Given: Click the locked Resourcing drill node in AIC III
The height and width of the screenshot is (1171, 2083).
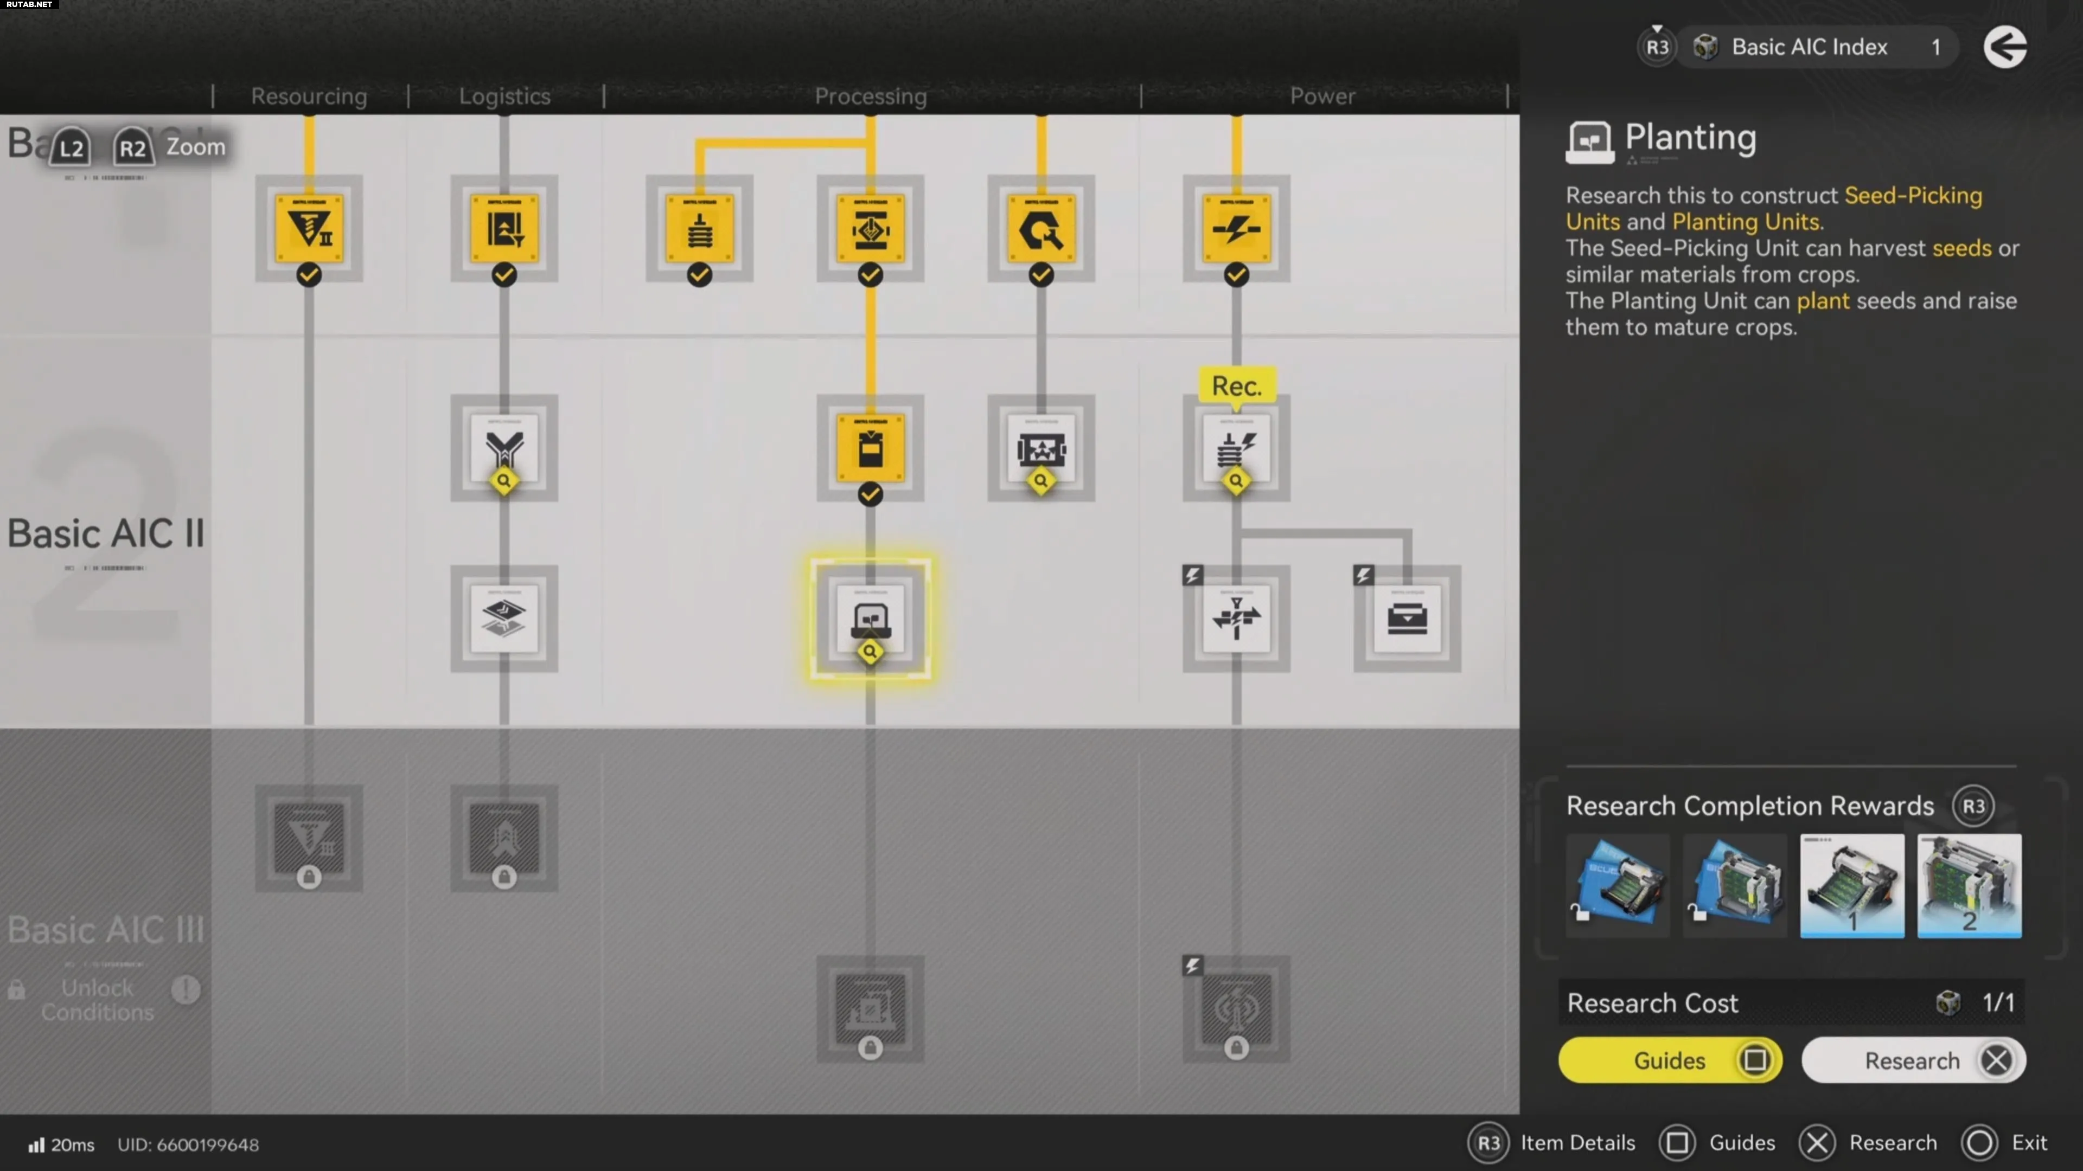Looking at the screenshot, I should point(309,839).
